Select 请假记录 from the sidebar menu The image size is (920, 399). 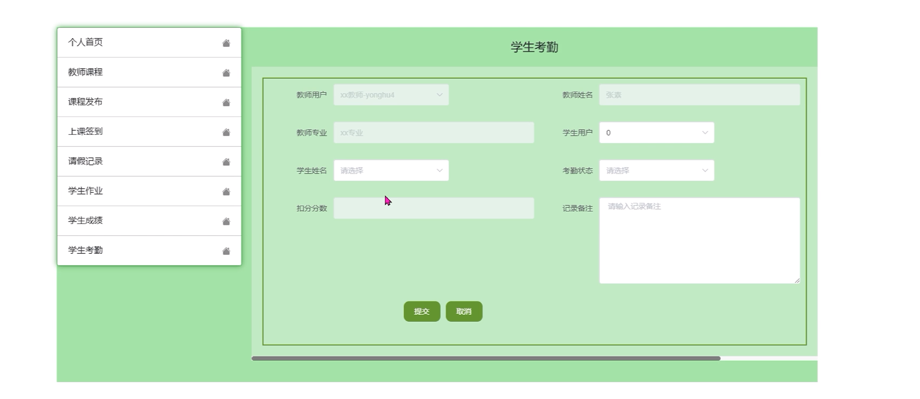86,161
